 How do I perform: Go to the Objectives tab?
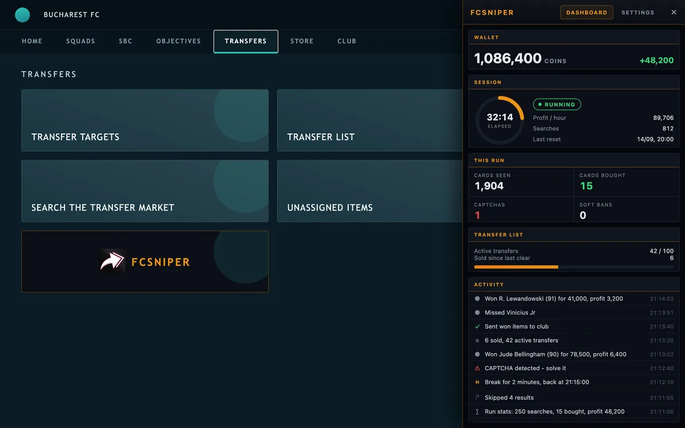click(x=179, y=41)
